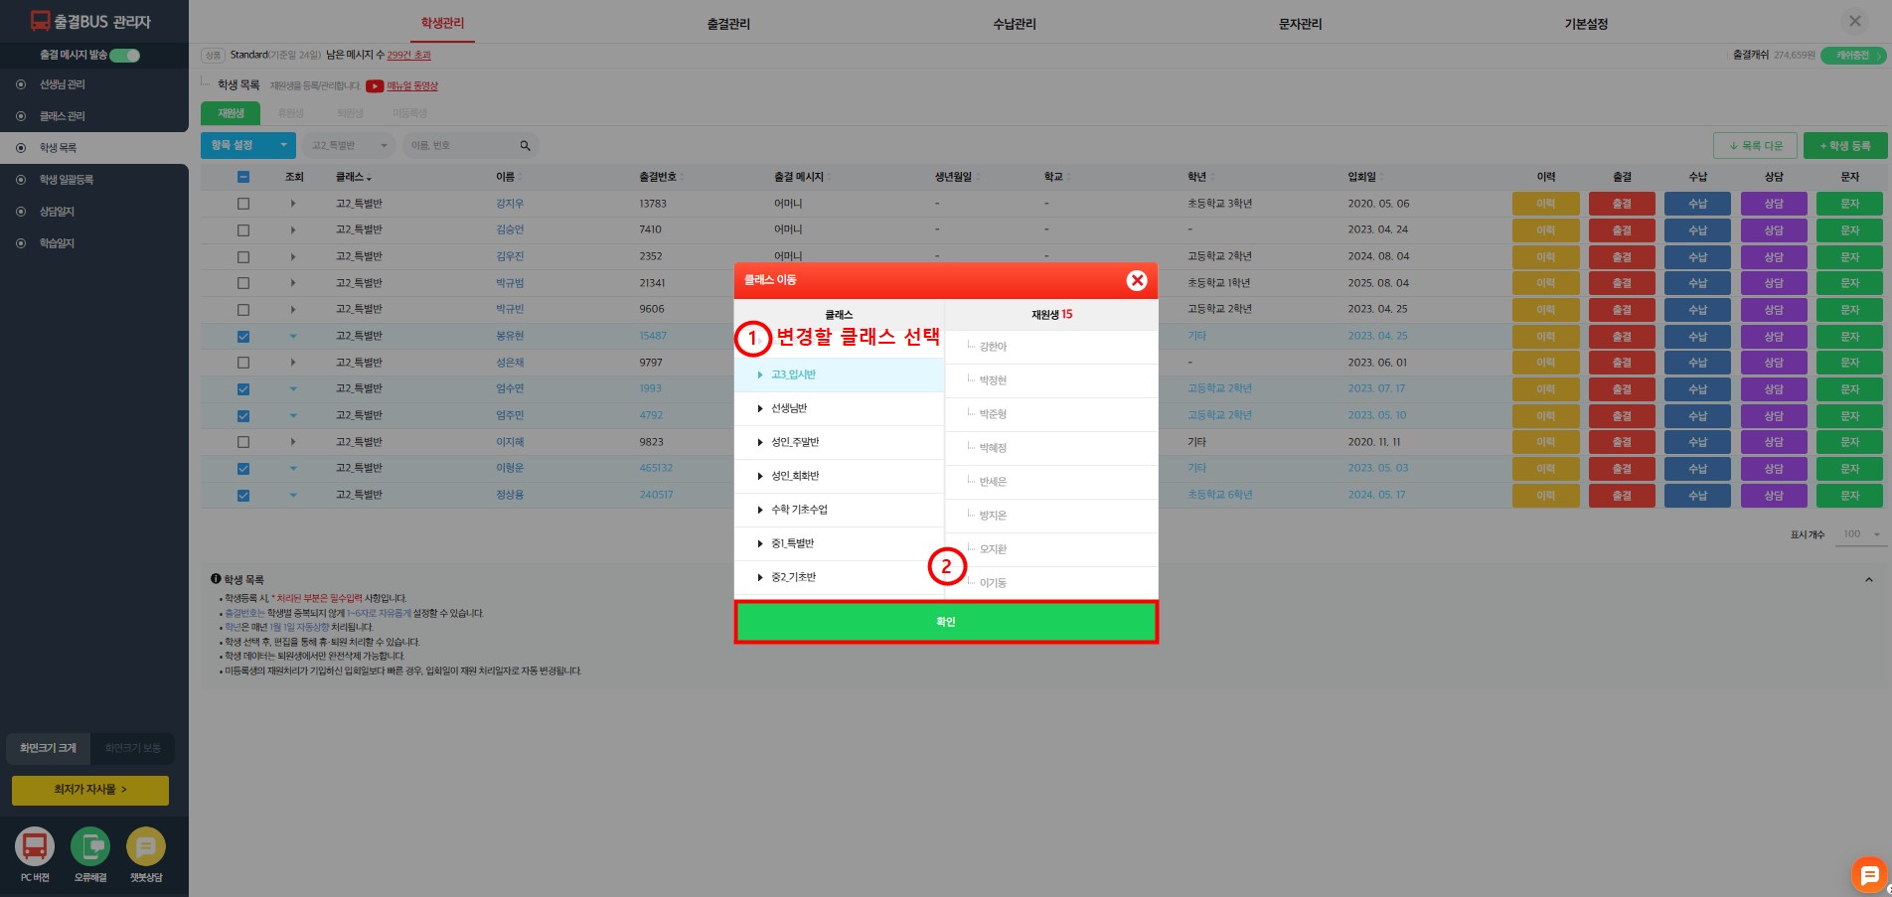This screenshot has width=1892, height=897.
Task: Open 상담일지 in the sidebar menu
Action: tap(57, 212)
